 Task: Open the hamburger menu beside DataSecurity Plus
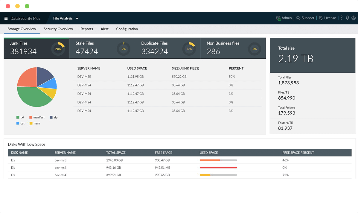(x=6, y=19)
